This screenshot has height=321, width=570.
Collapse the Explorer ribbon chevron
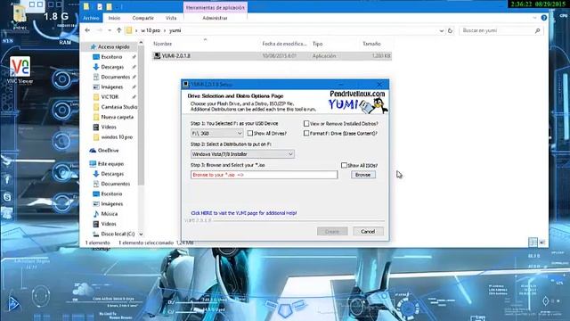click(x=534, y=18)
